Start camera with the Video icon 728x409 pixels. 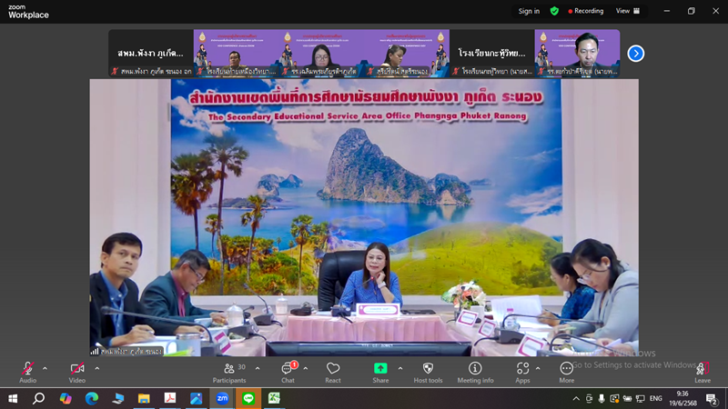77,373
